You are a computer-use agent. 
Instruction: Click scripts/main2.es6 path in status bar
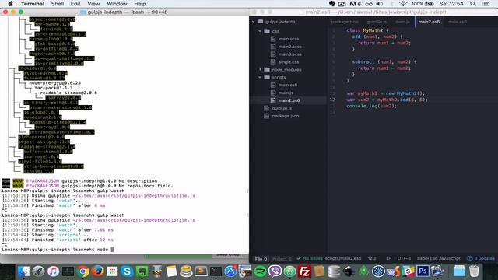click(343, 258)
